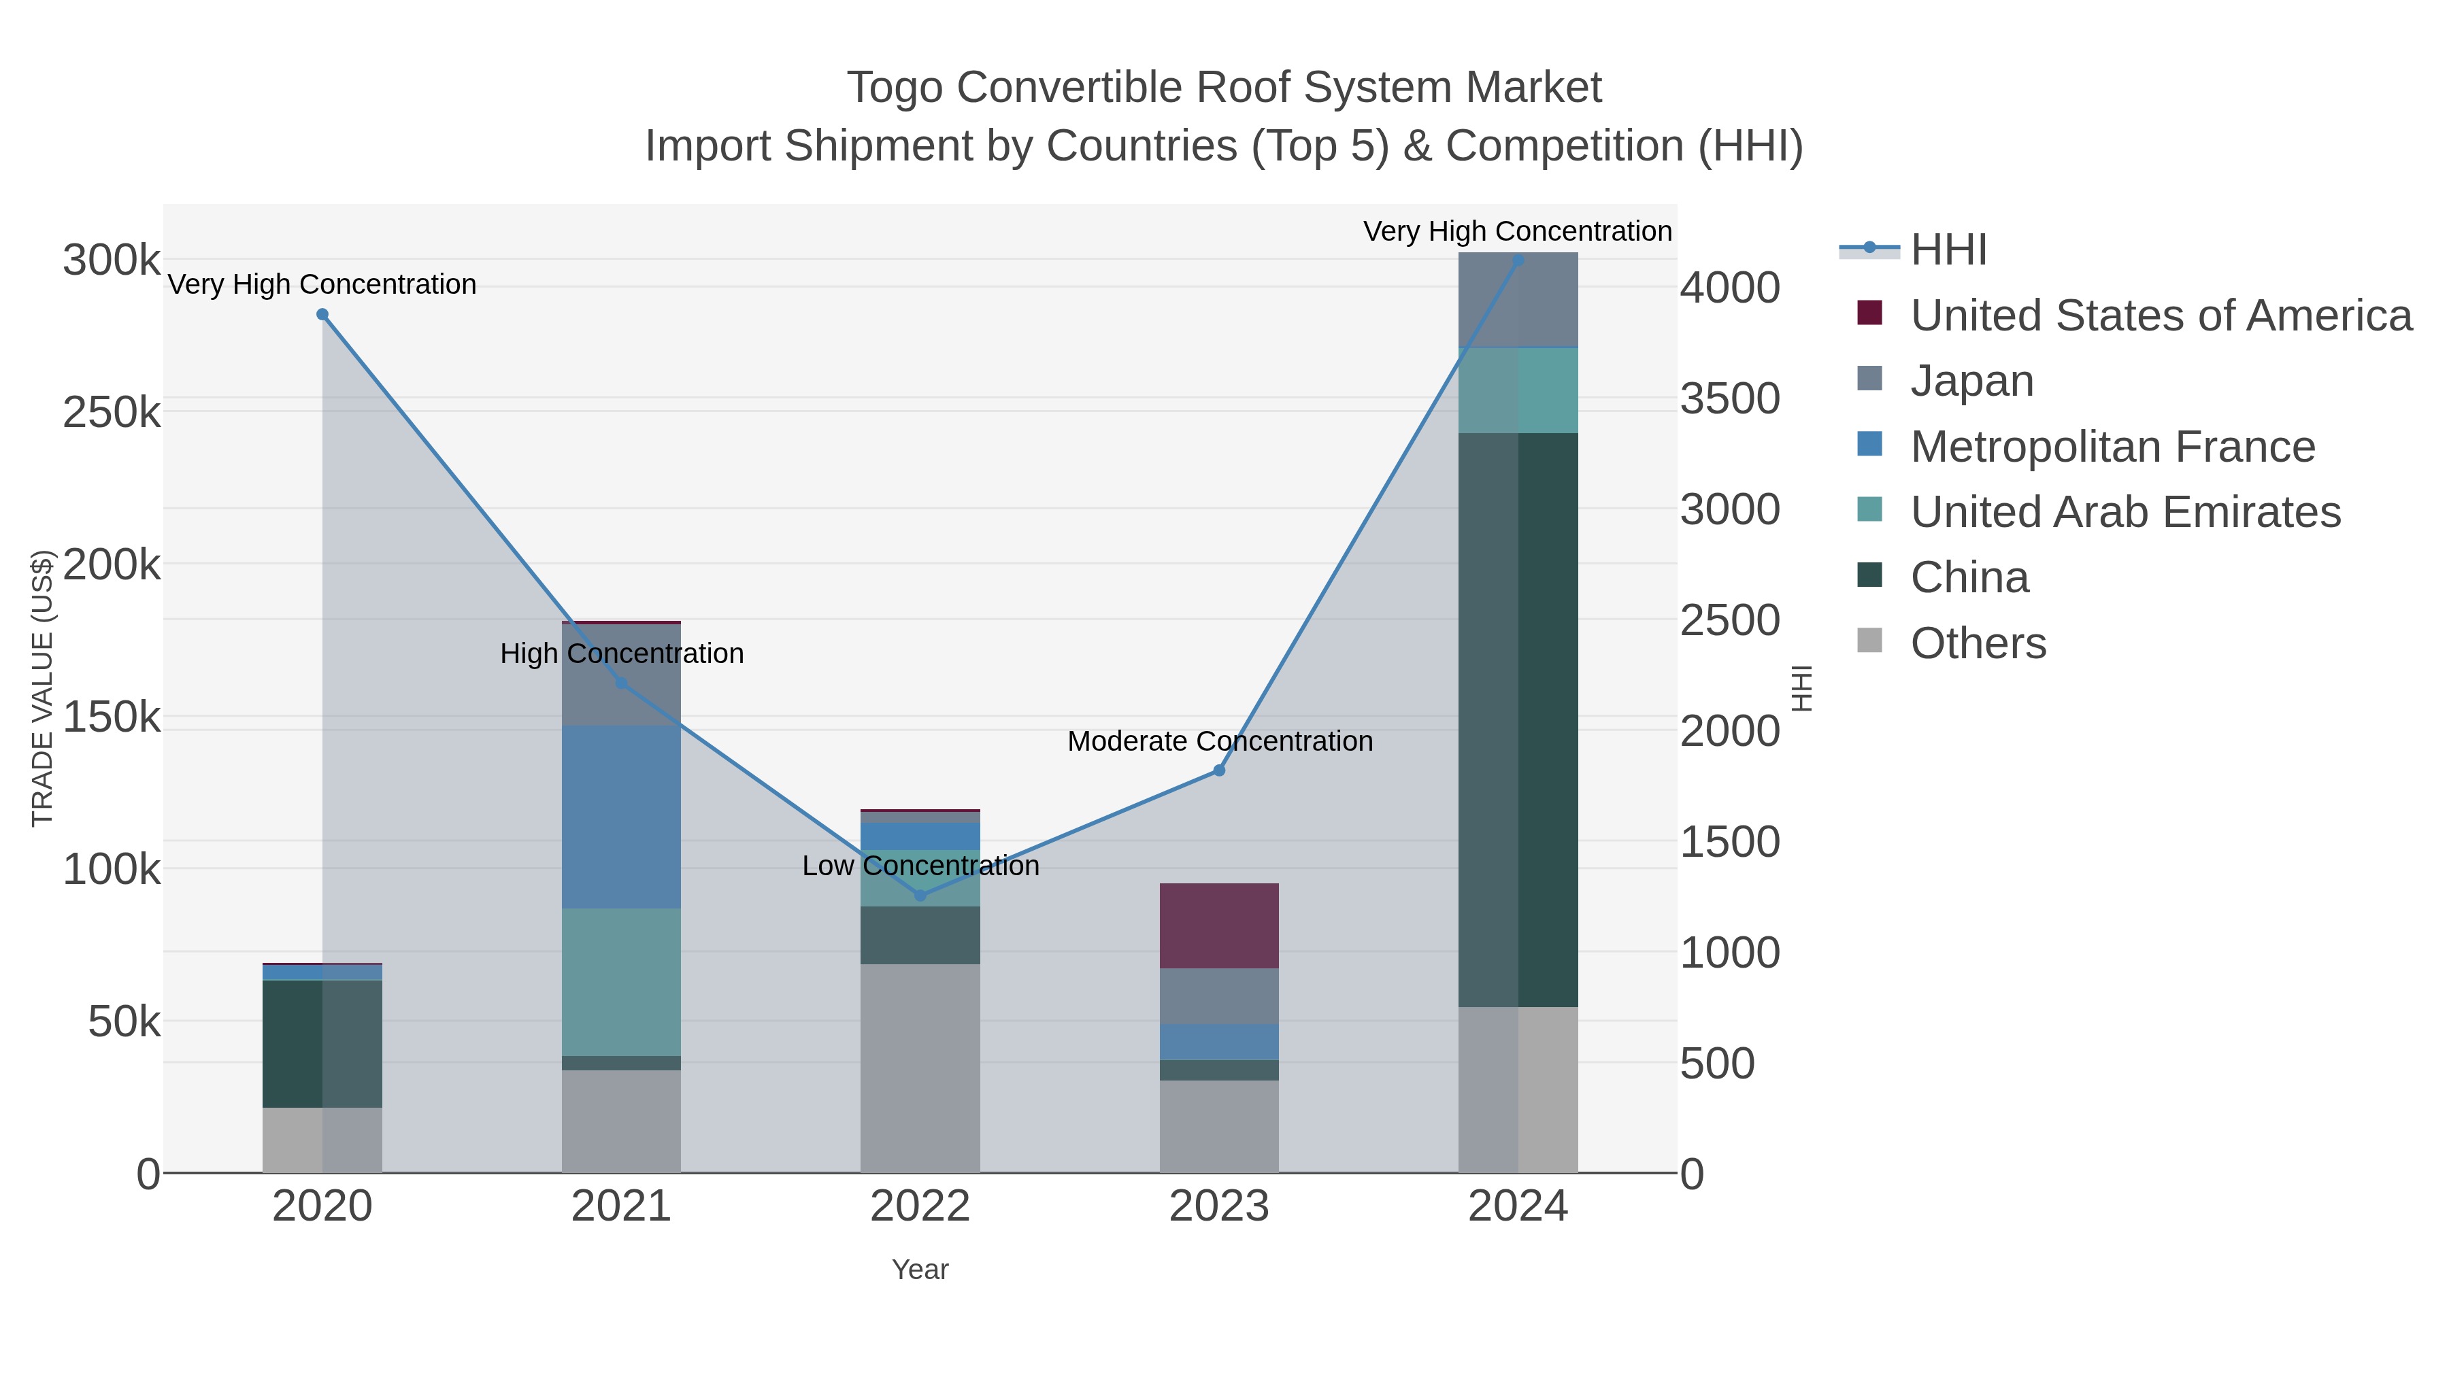
Task: Click the 2500 HHI axis tick label
Action: 1730,621
